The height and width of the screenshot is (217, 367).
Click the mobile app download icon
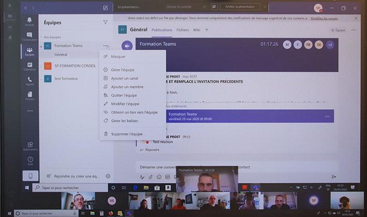click(31, 176)
